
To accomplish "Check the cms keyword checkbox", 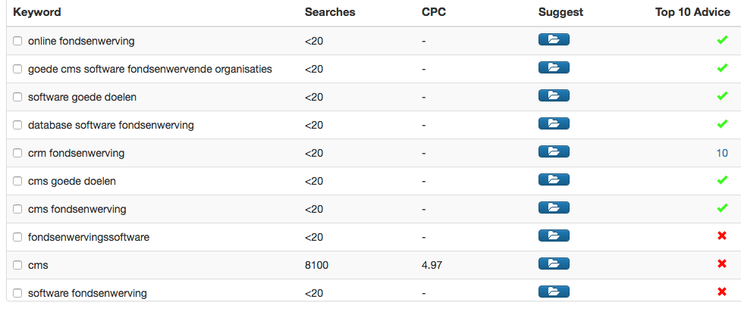I will tap(17, 265).
